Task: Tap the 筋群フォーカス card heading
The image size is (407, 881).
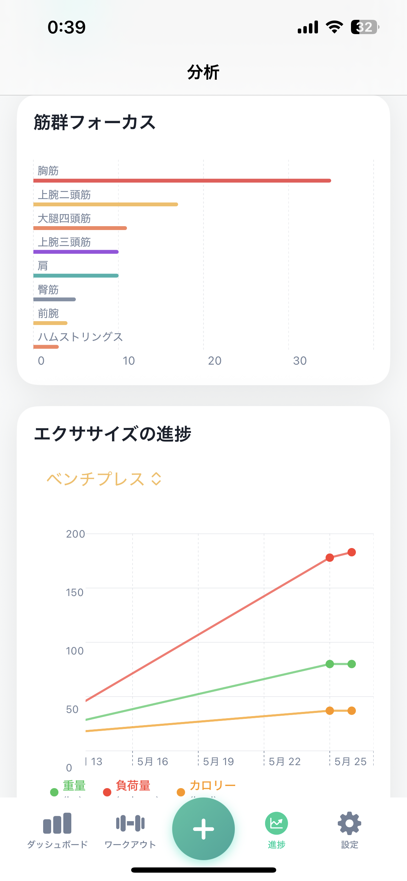Action: (x=95, y=122)
